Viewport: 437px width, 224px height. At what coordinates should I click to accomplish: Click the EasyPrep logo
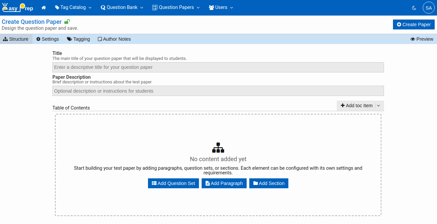pyautogui.click(x=18, y=7)
